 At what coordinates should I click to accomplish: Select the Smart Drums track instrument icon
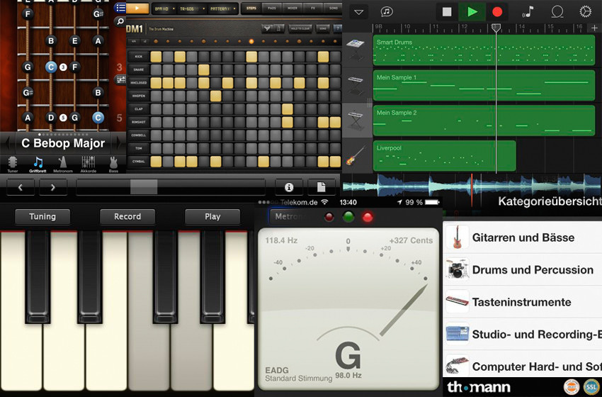coord(356,49)
